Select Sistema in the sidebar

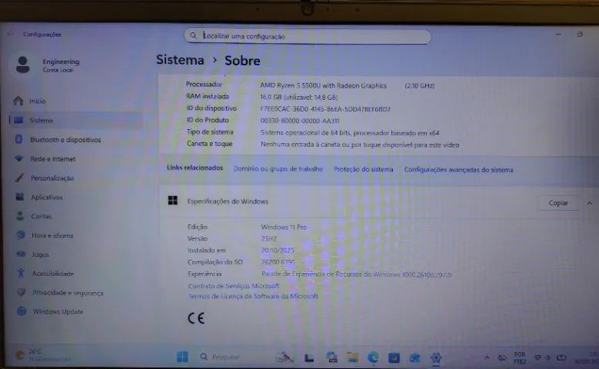76,121
